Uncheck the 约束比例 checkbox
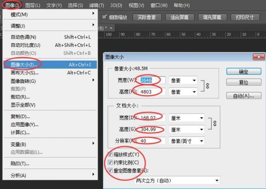The height and width of the screenshot is (189, 266). click(110, 162)
